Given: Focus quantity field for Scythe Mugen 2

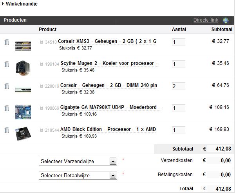Looking at the screenshot, I should (x=178, y=64).
